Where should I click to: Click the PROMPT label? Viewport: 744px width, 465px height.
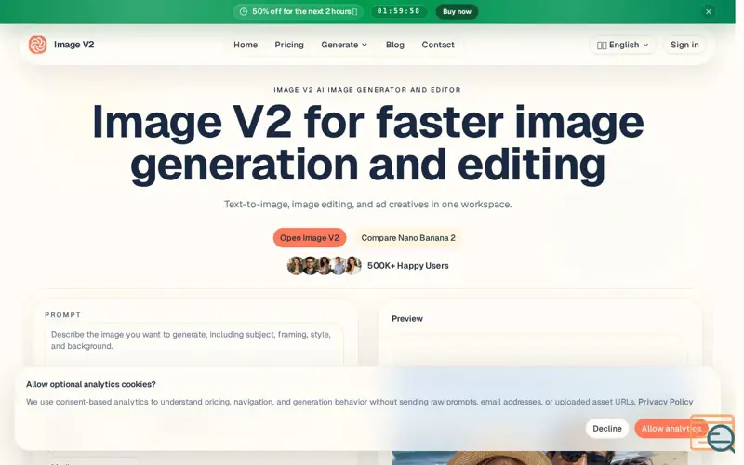coord(62,315)
